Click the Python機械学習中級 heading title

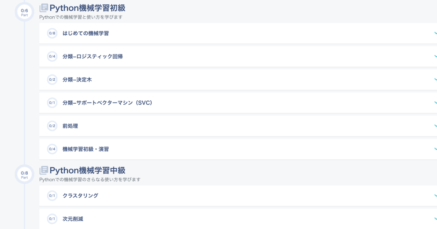(87, 170)
